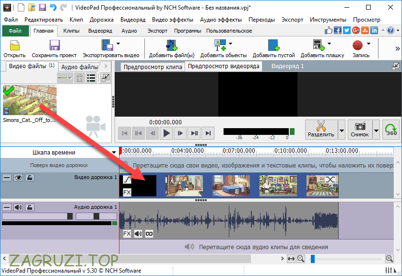Open 'Клип' menu
Image resolution: width=402 pixels, height=276 pixels.
[x=76, y=20]
